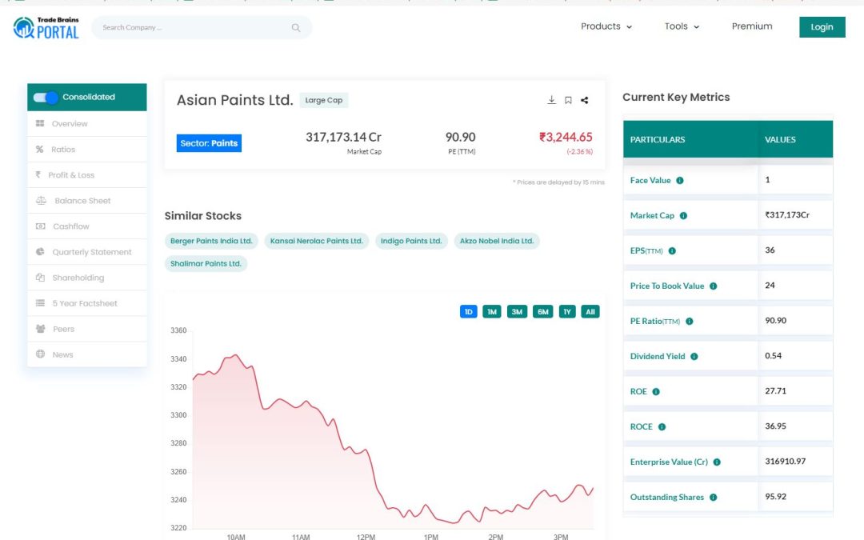The width and height of the screenshot is (864, 540).
Task: Download Asian Paints data using the download icon
Action: [551, 100]
